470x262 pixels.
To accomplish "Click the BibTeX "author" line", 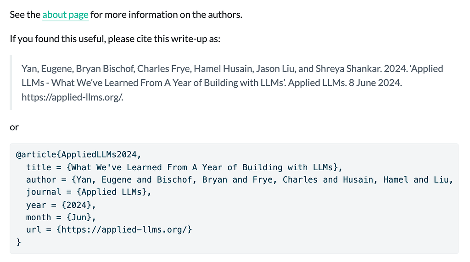I will coord(239,180).
